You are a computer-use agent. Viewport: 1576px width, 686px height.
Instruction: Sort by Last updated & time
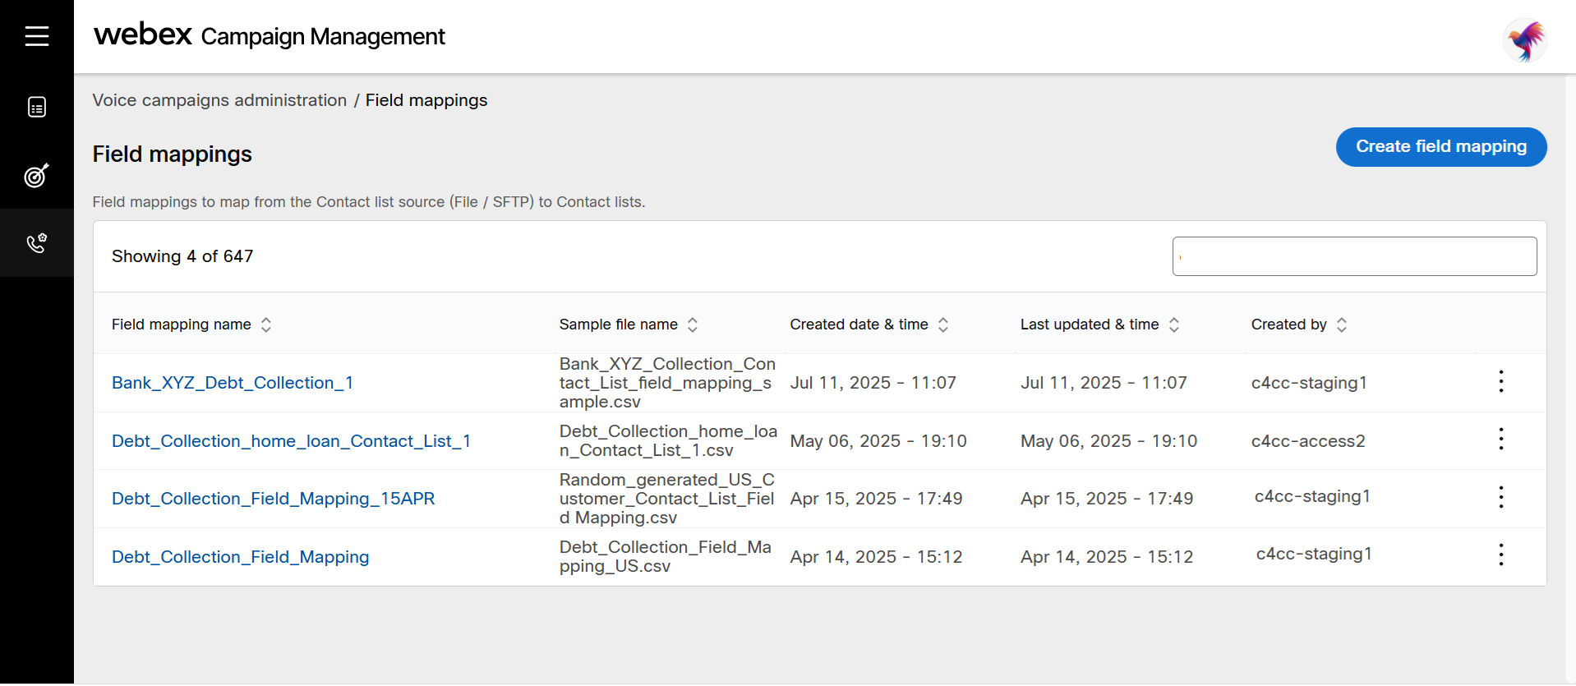(1174, 325)
